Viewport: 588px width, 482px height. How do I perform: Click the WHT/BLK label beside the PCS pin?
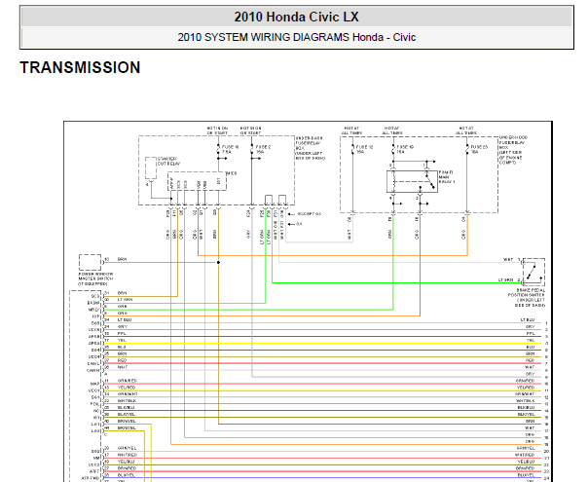[x=127, y=400]
